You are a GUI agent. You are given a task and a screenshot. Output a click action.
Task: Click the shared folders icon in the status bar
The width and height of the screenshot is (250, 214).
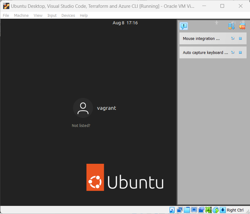[187, 210]
